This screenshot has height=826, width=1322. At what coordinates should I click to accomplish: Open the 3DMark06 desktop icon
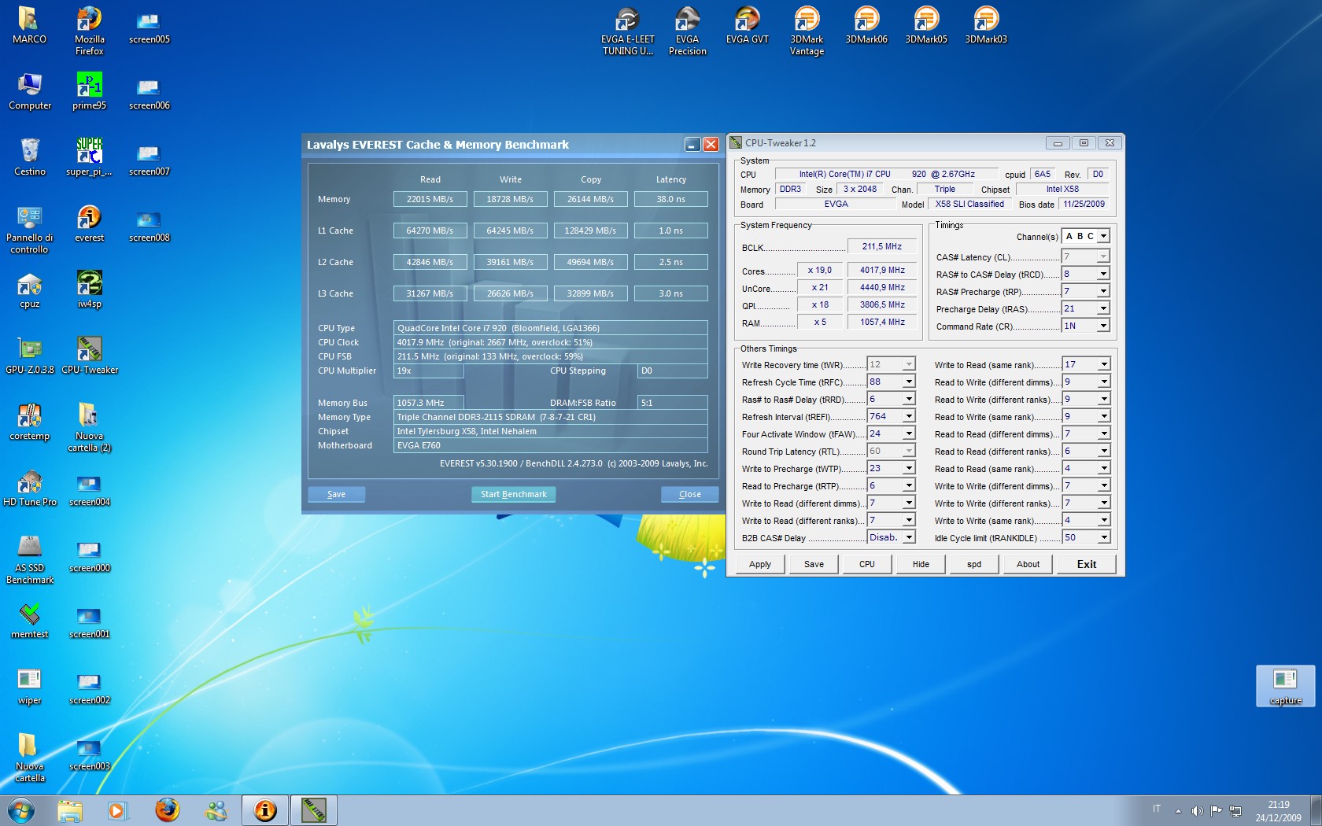click(866, 24)
